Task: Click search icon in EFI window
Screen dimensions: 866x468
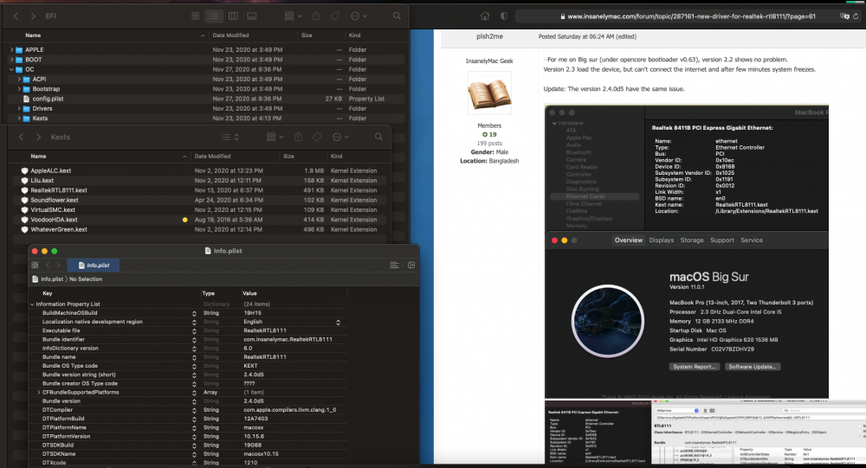Action: pyautogui.click(x=397, y=16)
